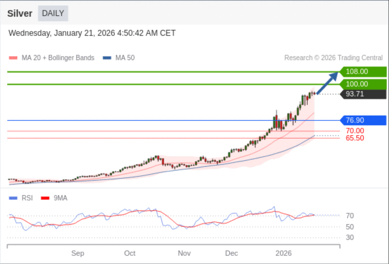The image size is (389, 264).
Task: Click the pink MA 20 legend swatch
Action: tap(13, 58)
